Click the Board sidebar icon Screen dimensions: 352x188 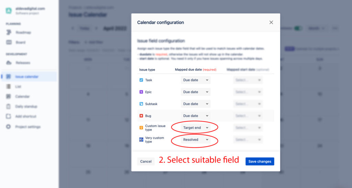(9, 42)
